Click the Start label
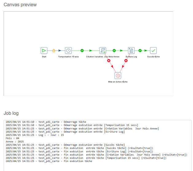Image resolution: width=193 pixels, height=171 pixels. tap(44, 56)
